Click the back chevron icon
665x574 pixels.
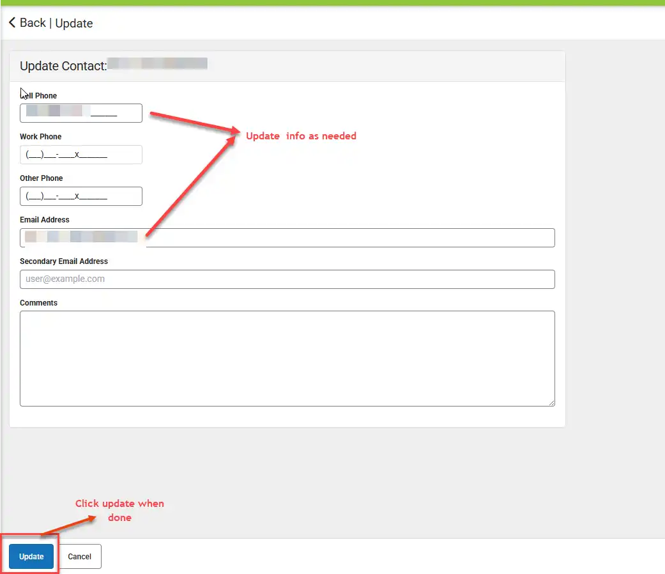point(11,22)
